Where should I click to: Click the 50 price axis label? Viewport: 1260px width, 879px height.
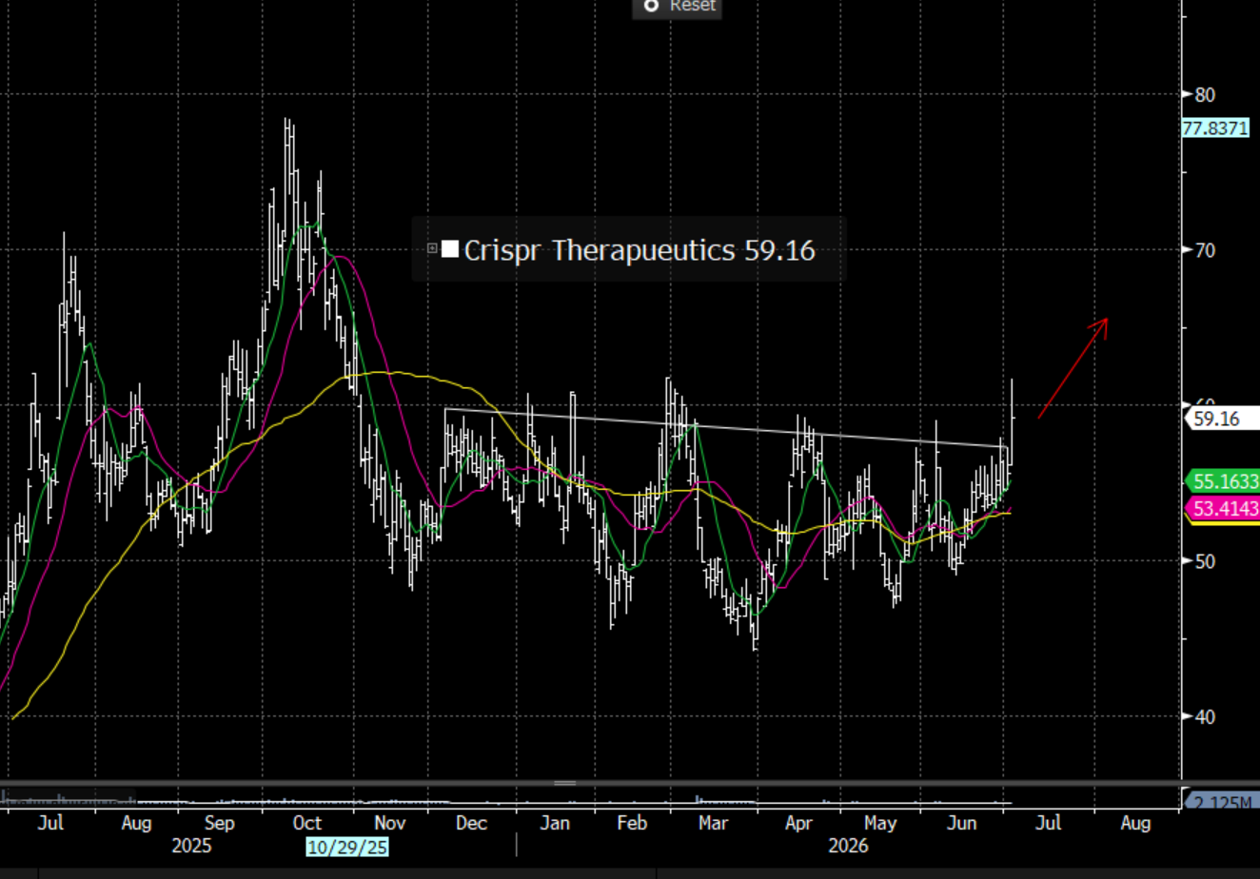tap(1205, 560)
